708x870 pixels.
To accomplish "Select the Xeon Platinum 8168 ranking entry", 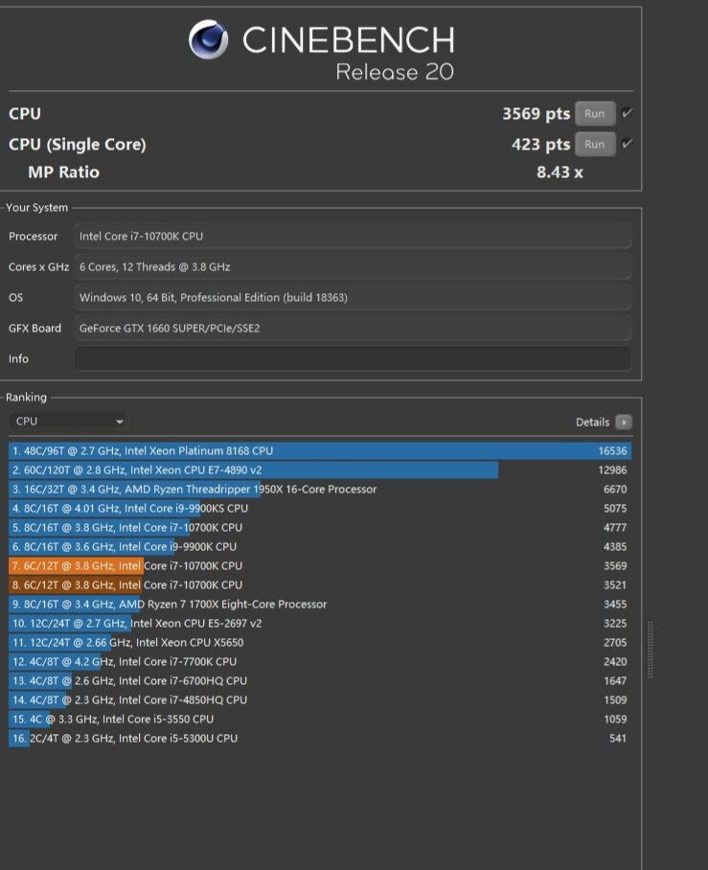I will pos(320,450).
